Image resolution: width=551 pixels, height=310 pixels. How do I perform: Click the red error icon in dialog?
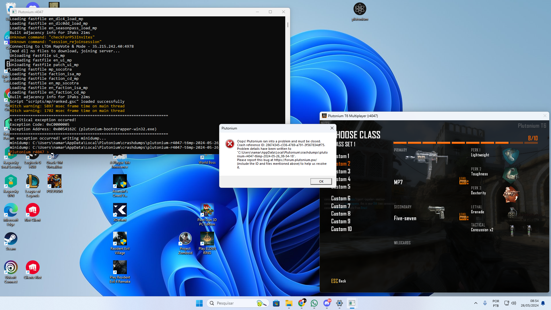tap(230, 144)
